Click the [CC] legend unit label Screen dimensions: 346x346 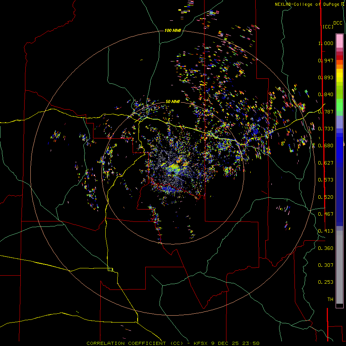[328, 27]
